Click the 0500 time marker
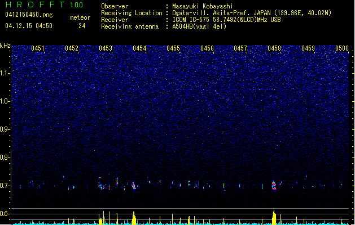 coord(342,48)
